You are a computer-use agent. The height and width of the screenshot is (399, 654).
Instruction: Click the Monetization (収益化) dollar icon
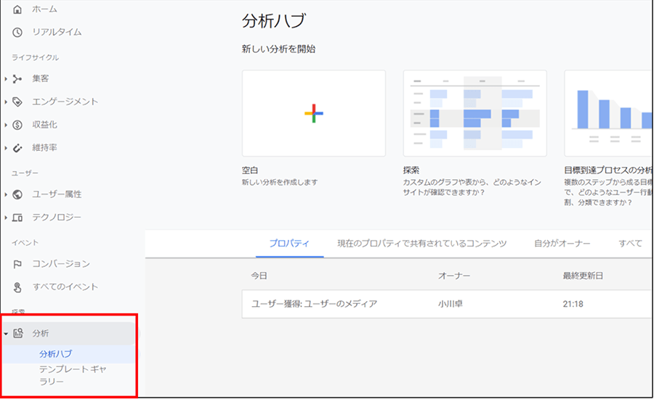18,125
